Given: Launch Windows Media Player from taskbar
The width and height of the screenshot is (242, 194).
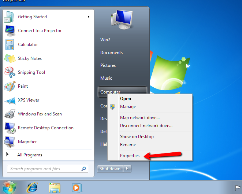Looking at the screenshot, I should click(77, 188).
